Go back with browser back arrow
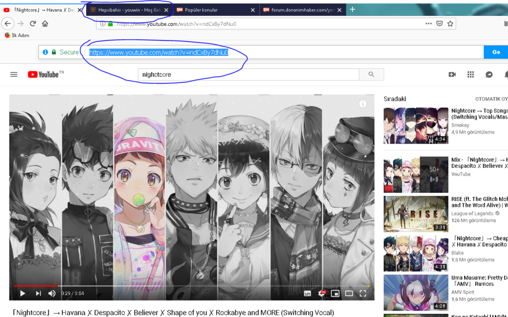This screenshot has width=508, height=317. (x=8, y=24)
